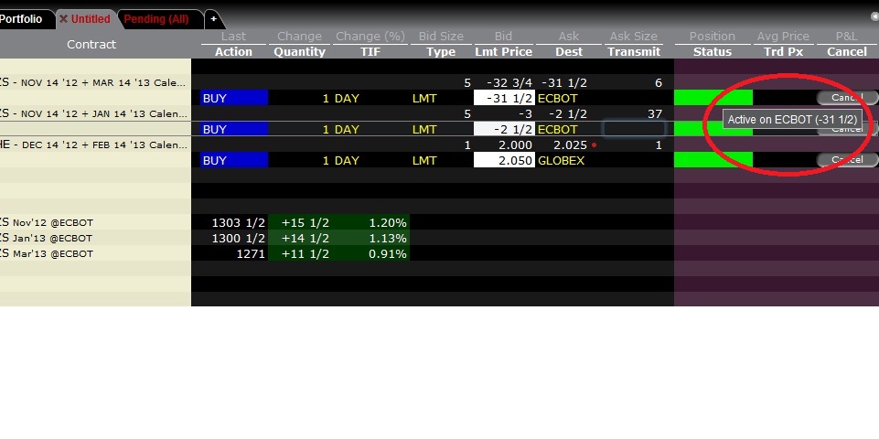This screenshot has width=879, height=439.
Task: Edit the -2 1/2 limit price field
Action: (x=504, y=130)
